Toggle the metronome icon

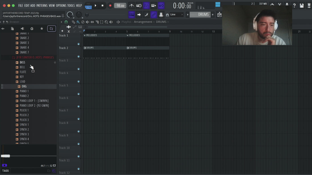point(131,6)
